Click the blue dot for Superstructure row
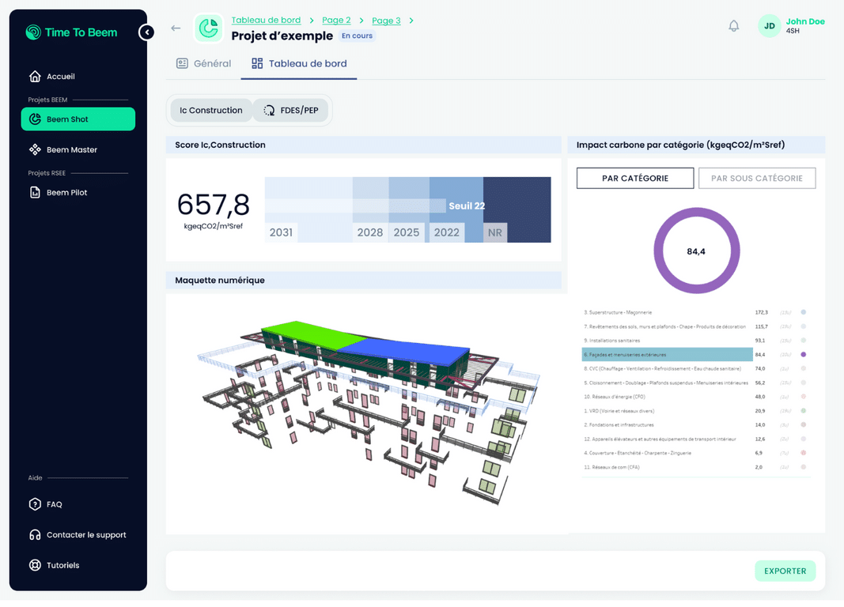This screenshot has height=607, width=844. [x=804, y=312]
